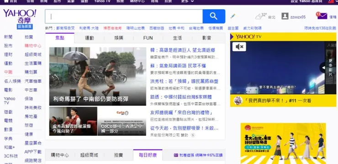The width and height of the screenshot is (338, 164).
Task: Open headline 友邦總統曬「來自台灣的禮物」
Action: pos(181,113)
